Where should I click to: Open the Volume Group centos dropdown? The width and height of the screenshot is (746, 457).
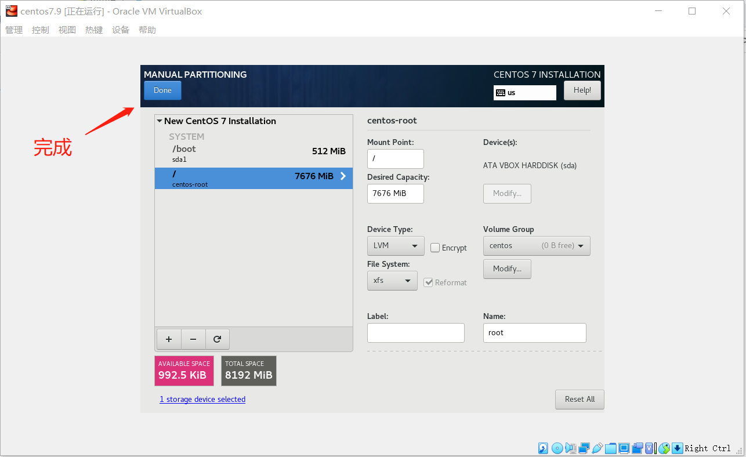pos(537,246)
